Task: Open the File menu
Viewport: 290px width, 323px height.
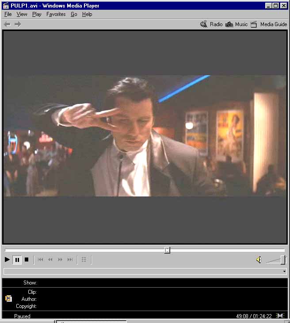Action: point(8,14)
